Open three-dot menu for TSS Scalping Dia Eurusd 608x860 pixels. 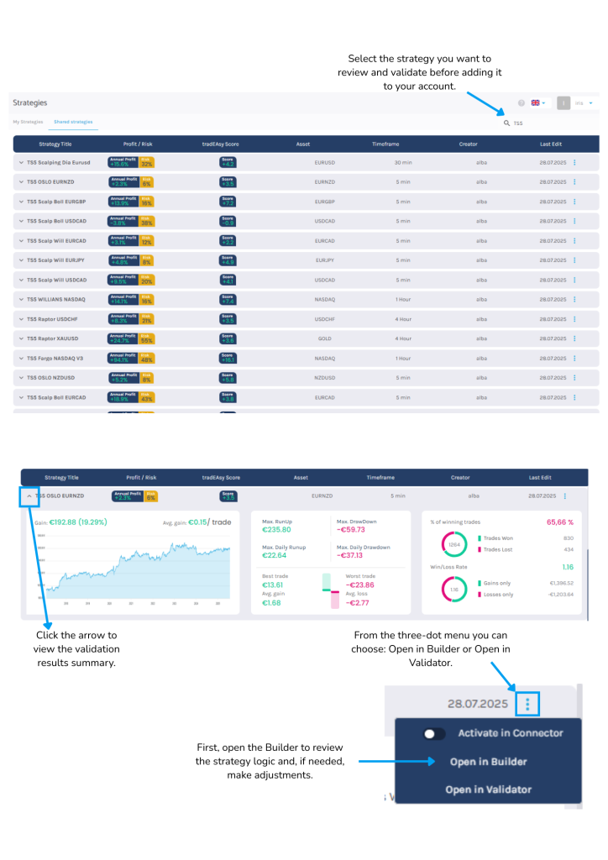574,162
